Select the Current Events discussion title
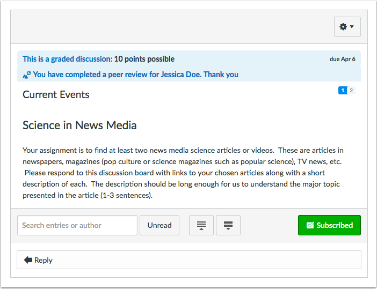 (56, 95)
